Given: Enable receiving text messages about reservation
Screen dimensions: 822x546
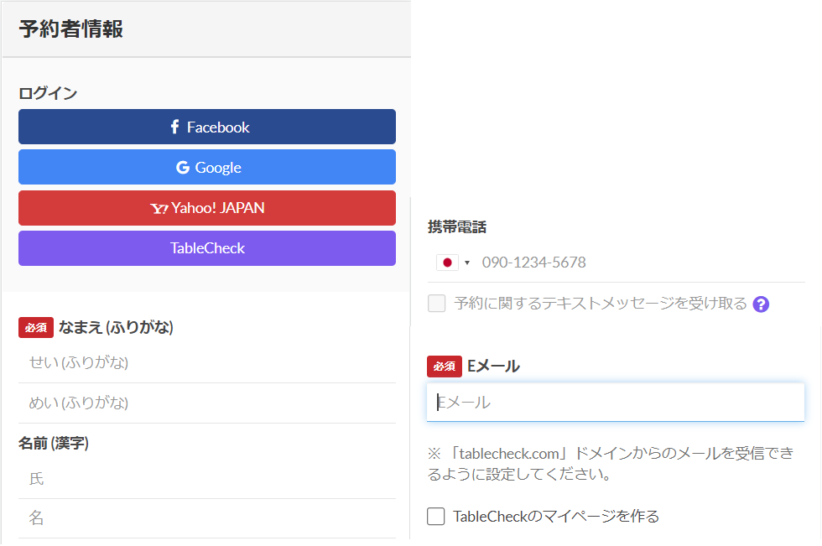Looking at the screenshot, I should tap(437, 304).
